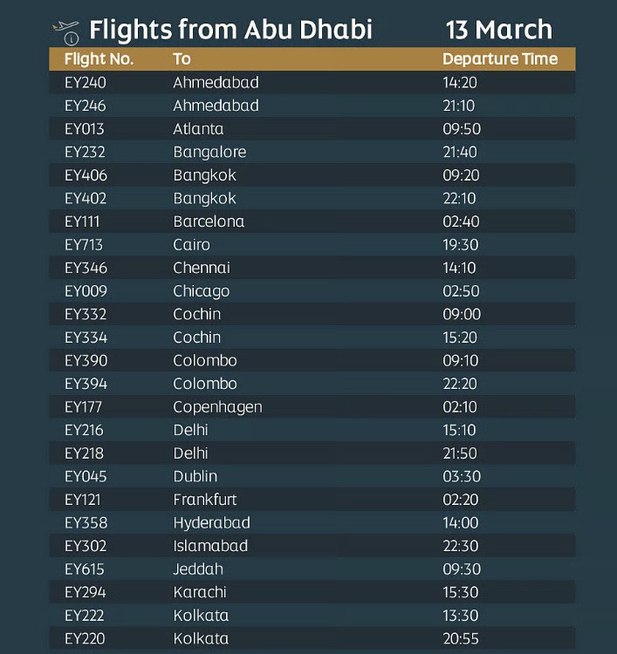Click the Chicago flight EY009 row
This screenshot has width=617, height=654.
312,290
